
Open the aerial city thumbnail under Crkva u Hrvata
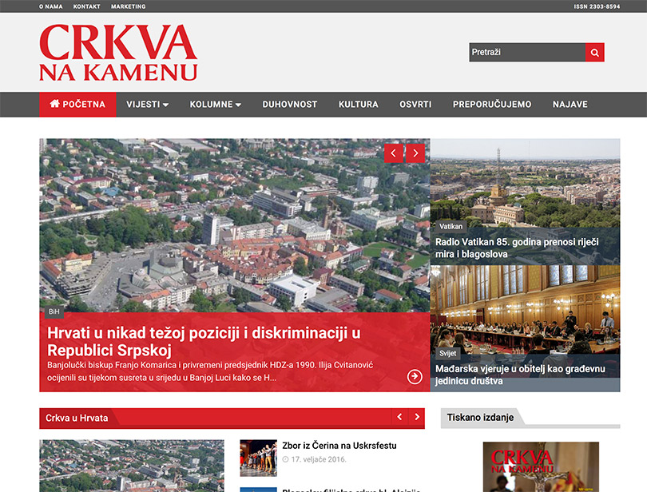tap(132, 466)
